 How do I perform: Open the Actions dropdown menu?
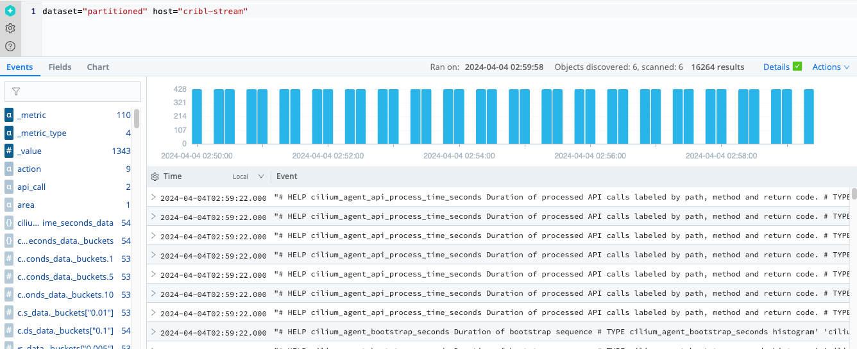click(831, 67)
